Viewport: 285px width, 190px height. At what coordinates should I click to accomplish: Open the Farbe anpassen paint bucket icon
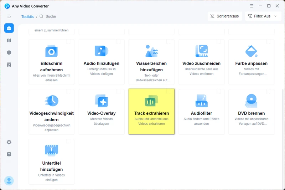[x=252, y=51]
